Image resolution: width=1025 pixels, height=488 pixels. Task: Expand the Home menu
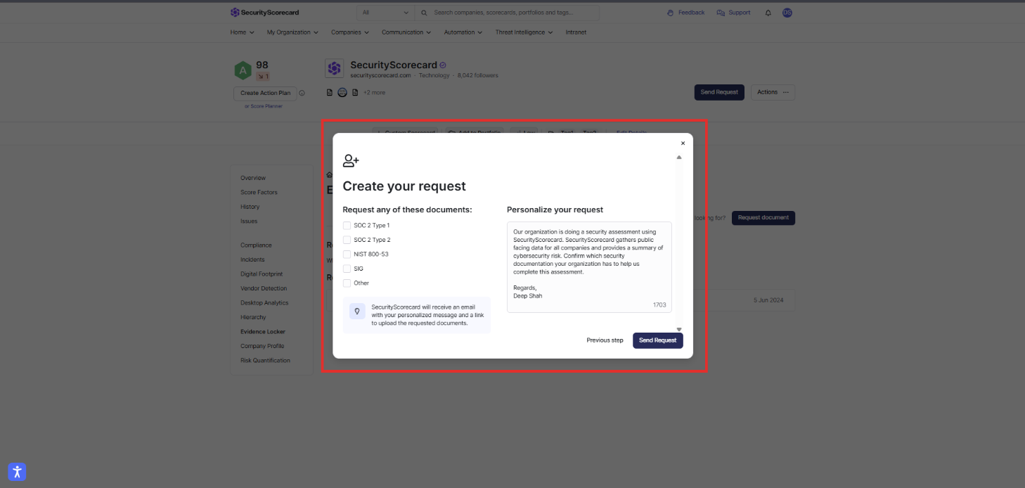click(242, 32)
